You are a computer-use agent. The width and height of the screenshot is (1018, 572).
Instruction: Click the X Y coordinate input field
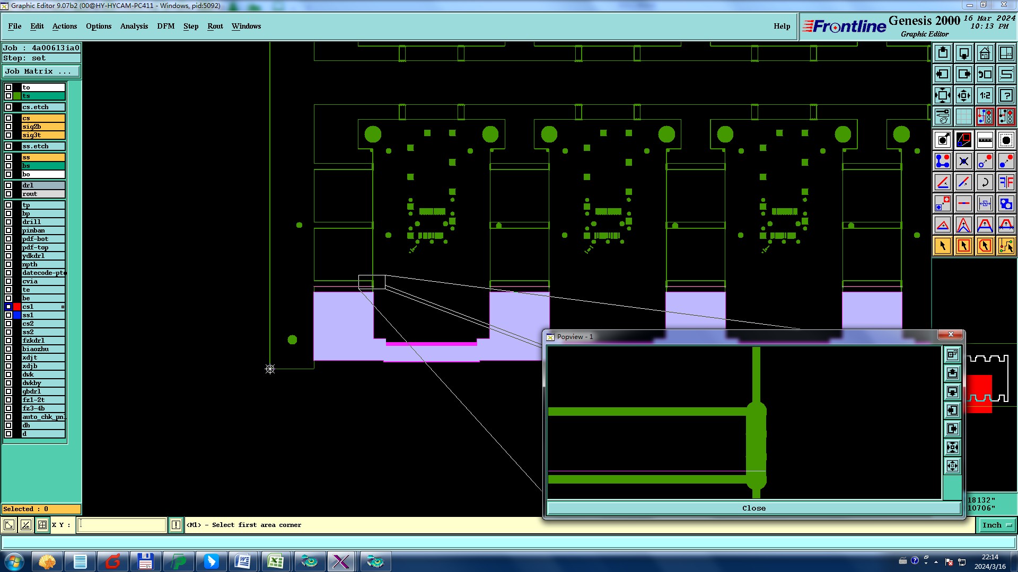pos(122,525)
